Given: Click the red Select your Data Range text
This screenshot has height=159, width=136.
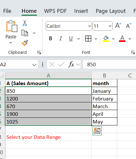Looking at the screenshot, I should pos(33,137).
